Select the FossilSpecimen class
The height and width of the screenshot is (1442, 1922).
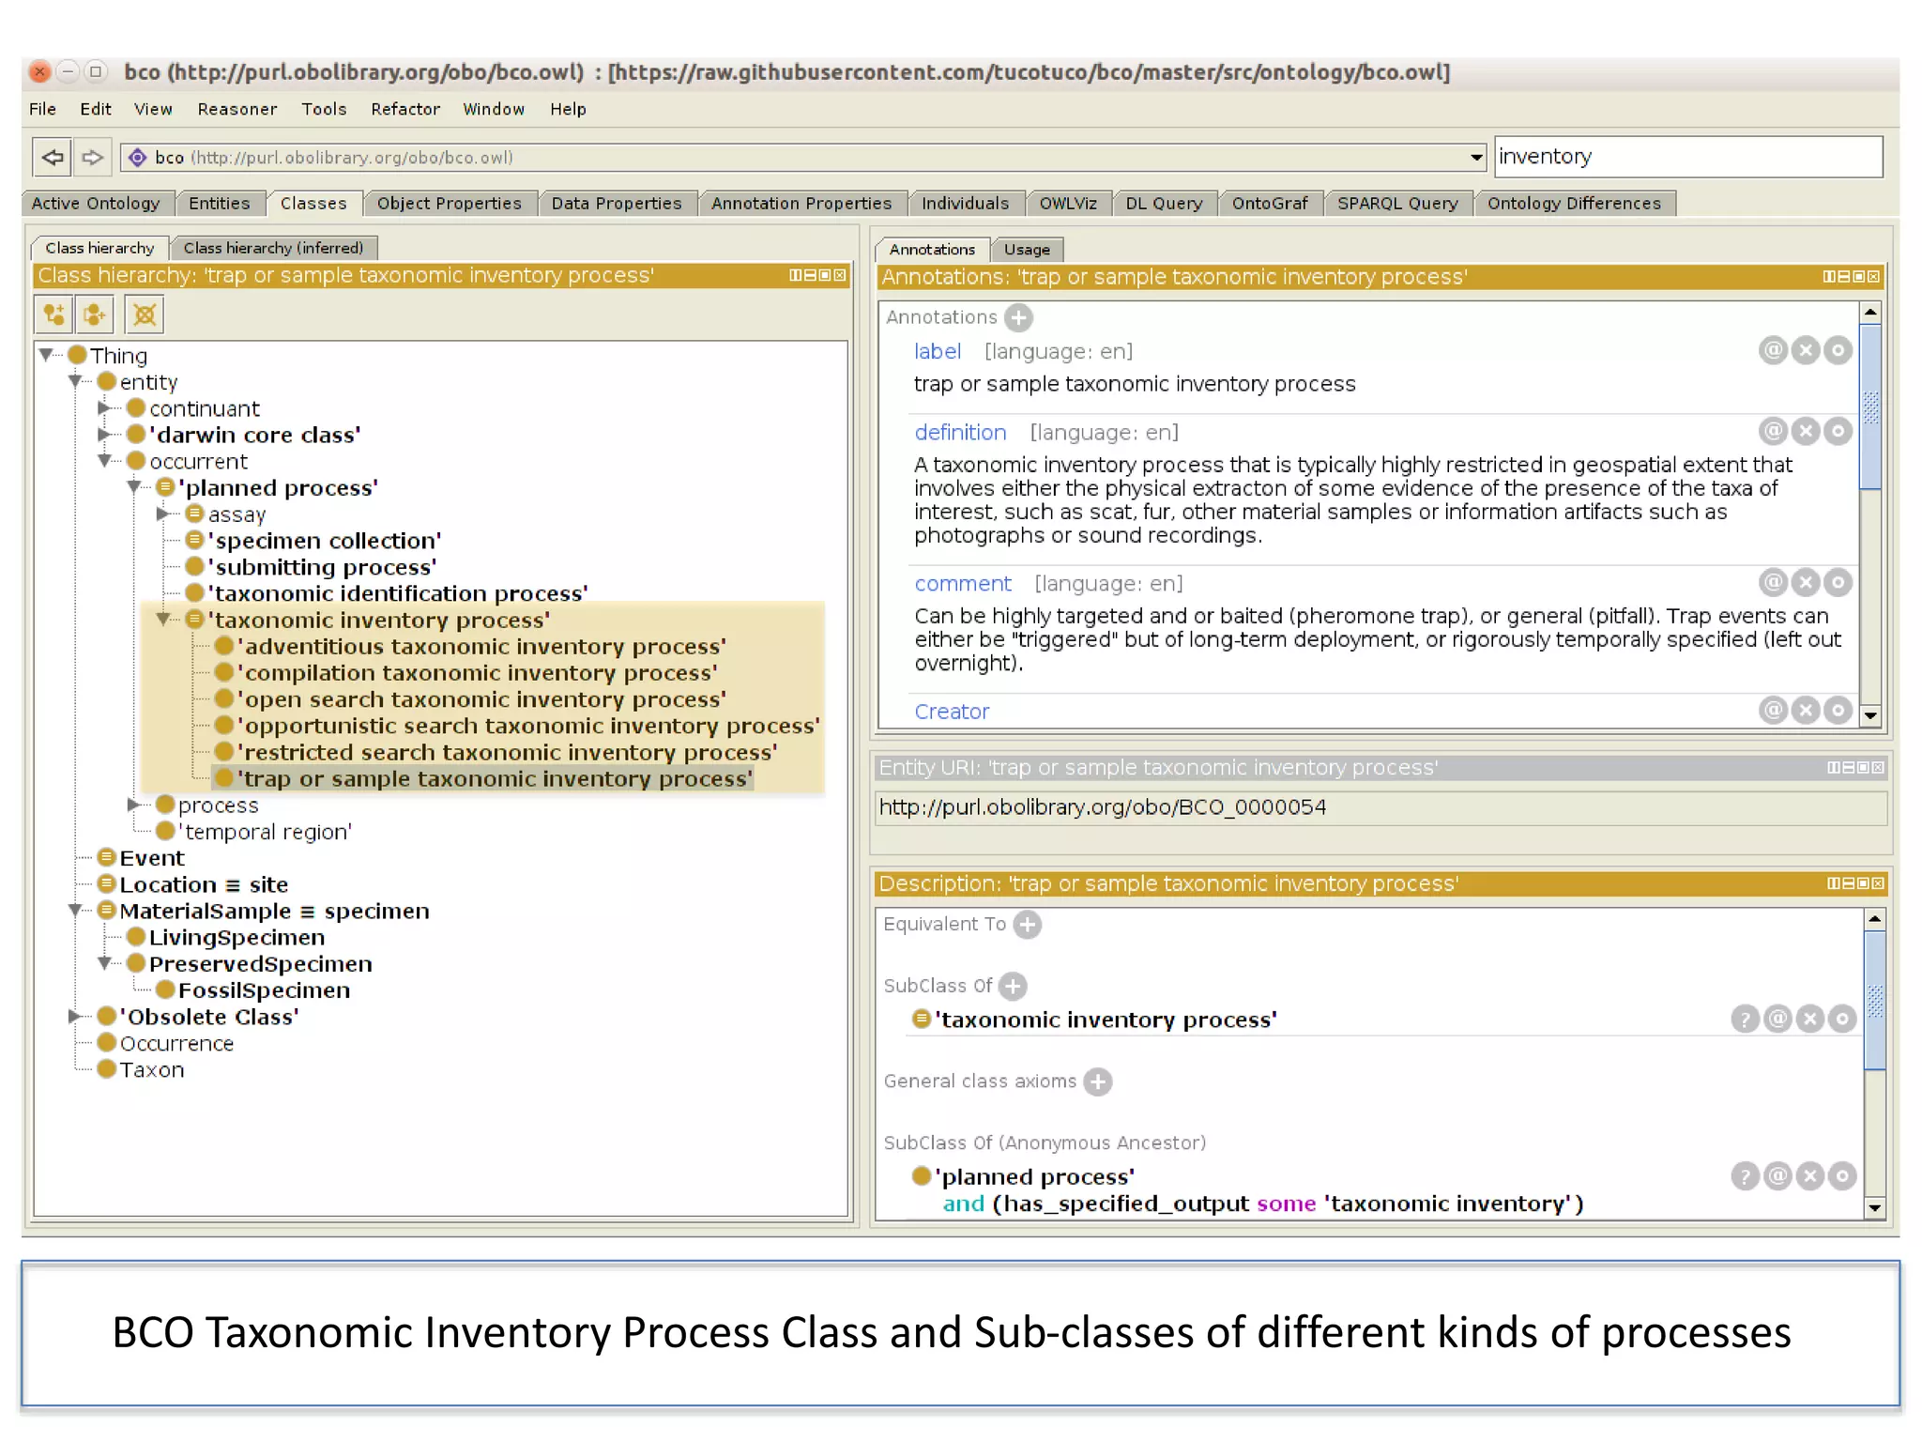click(x=265, y=990)
